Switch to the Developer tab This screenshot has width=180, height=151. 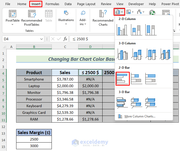tap(136, 4)
